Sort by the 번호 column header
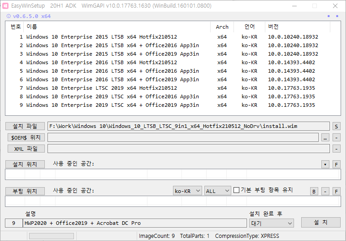This screenshot has width=346, height=241. coord(15,27)
